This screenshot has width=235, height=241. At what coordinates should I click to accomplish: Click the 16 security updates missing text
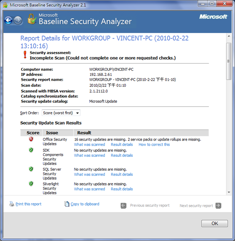coord(138,139)
